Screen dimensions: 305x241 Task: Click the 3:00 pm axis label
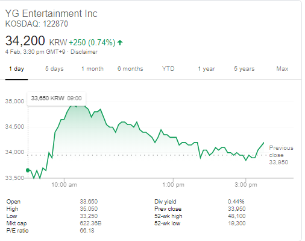pos(246,185)
